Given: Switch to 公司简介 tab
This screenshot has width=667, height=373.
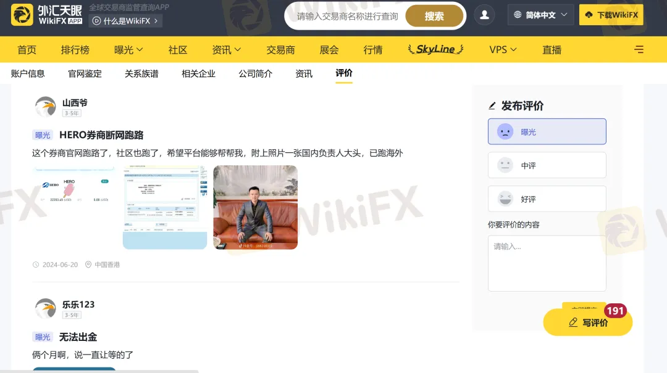Looking at the screenshot, I should [x=255, y=73].
